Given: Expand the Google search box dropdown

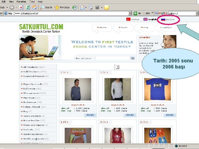Looking at the screenshot, I should 197,13.
